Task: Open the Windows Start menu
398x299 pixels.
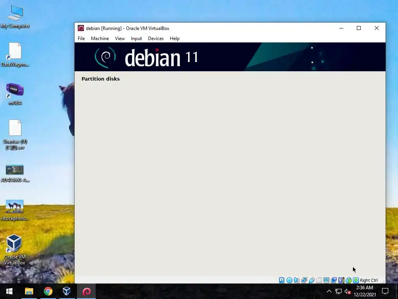Action: point(9,291)
